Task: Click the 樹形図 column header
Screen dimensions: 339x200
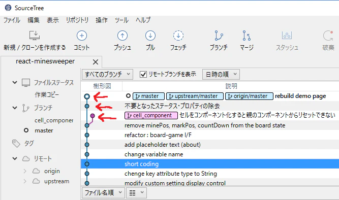Action: point(102,86)
